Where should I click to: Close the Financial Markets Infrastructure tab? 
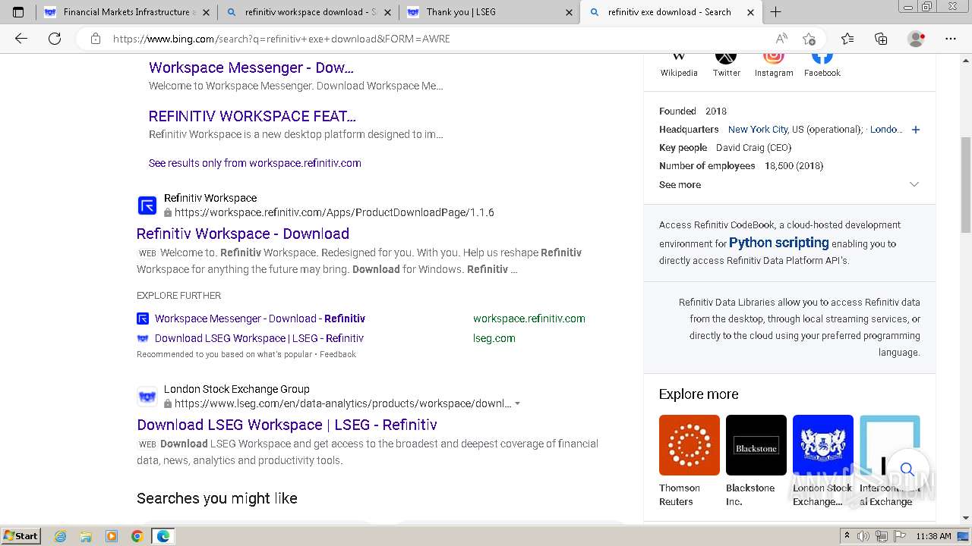(207, 12)
